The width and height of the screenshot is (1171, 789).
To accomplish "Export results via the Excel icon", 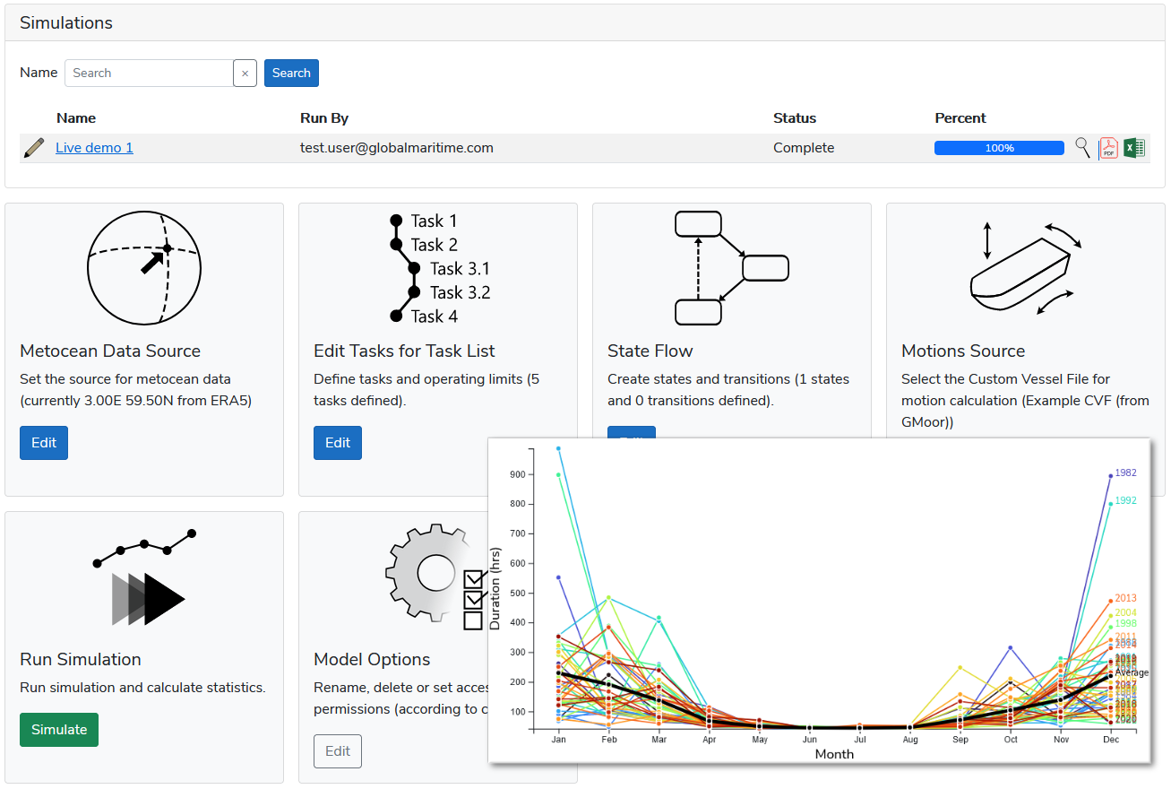I will [1134, 148].
